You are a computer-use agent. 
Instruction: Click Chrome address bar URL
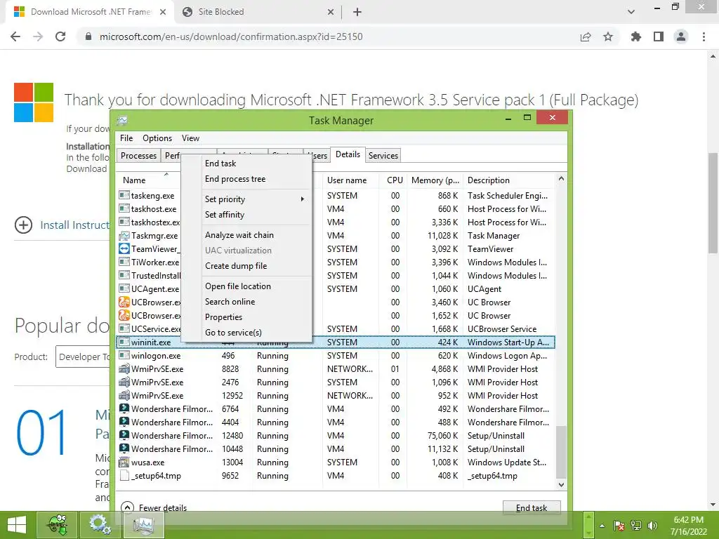point(231,36)
